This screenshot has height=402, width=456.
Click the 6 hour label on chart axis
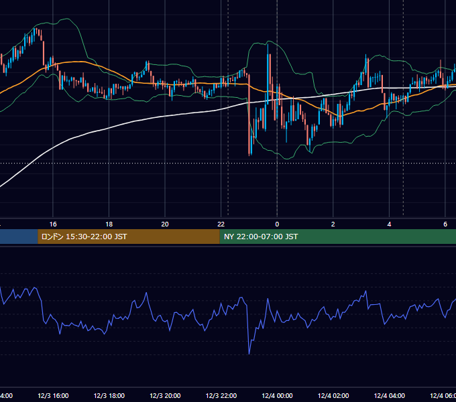[x=445, y=224]
